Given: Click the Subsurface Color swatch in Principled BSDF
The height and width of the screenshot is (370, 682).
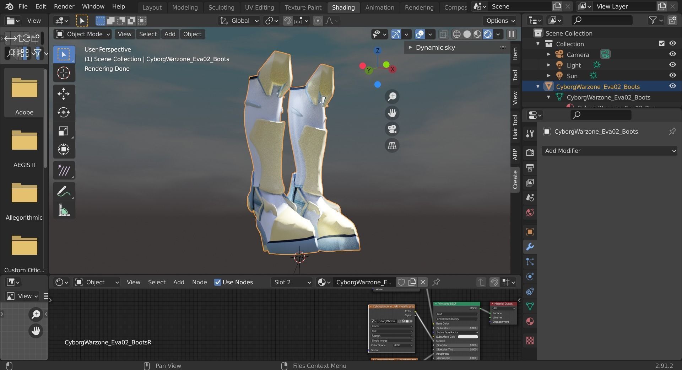Looking at the screenshot, I should tap(468, 337).
